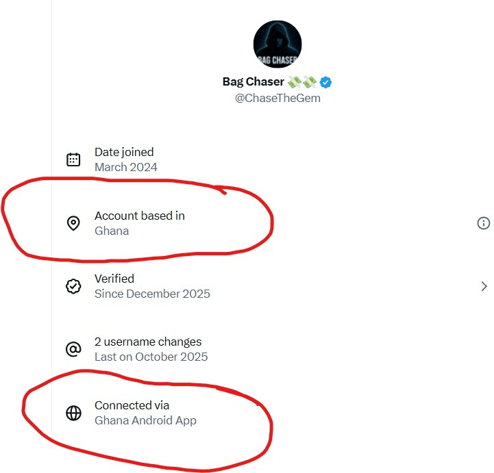Click the calendar icon beside Date joined
The image size is (494, 473).
(73, 159)
